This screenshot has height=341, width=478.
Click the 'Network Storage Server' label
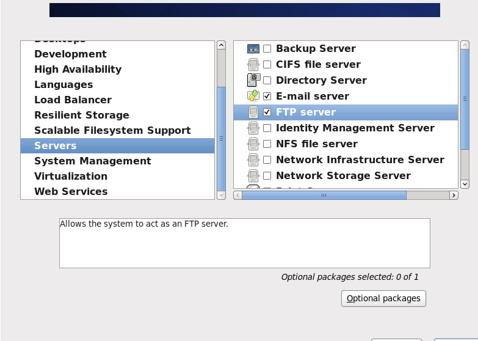[x=343, y=175]
